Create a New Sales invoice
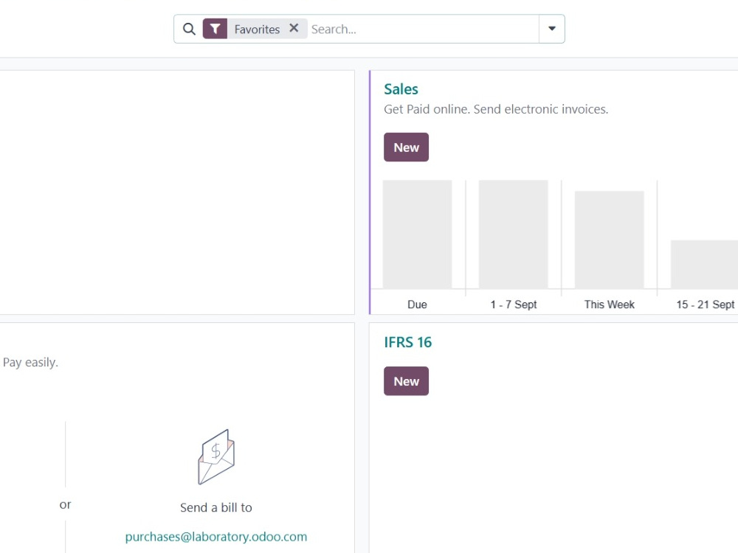 406,147
